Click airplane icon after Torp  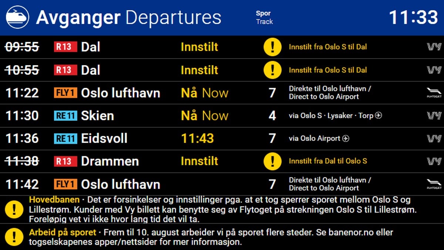tap(378, 116)
